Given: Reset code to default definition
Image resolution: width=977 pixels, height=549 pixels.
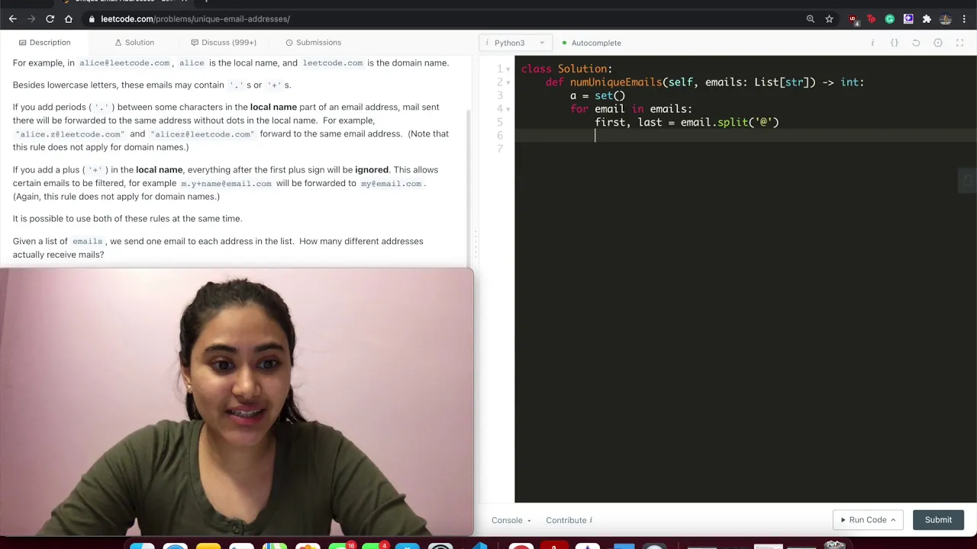Looking at the screenshot, I should coord(916,43).
